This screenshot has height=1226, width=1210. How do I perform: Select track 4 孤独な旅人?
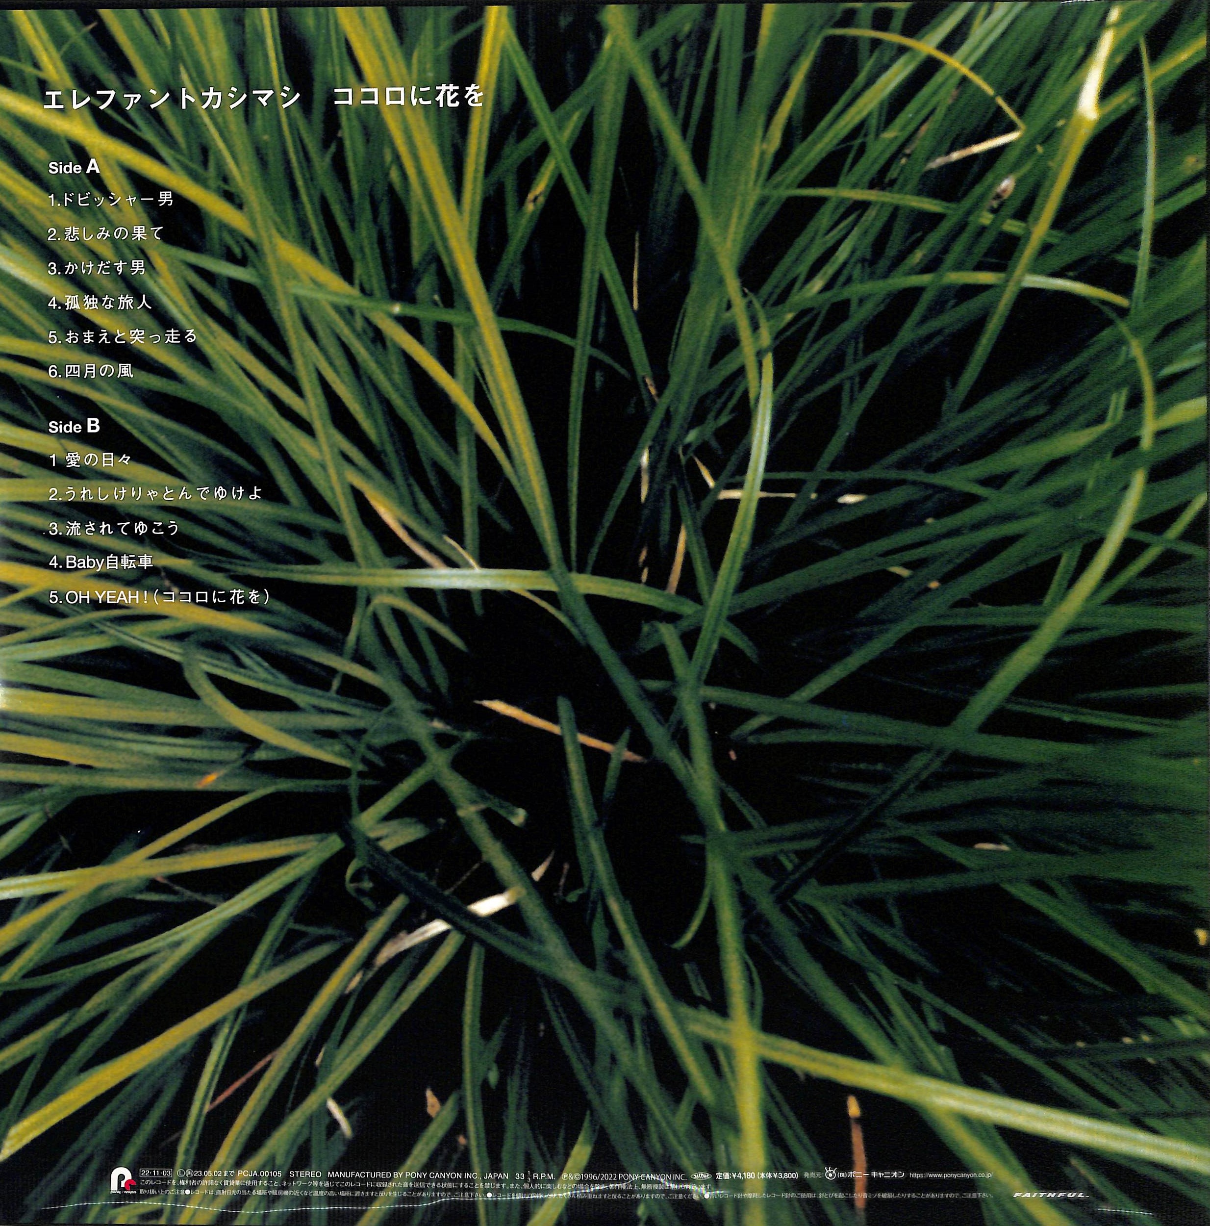100,302
